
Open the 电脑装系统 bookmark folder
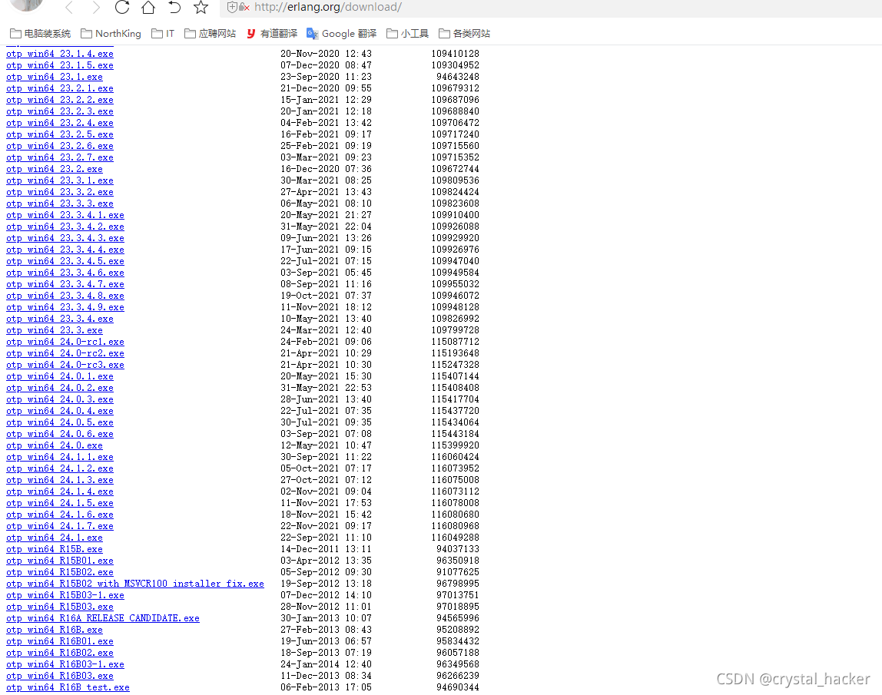pos(41,34)
